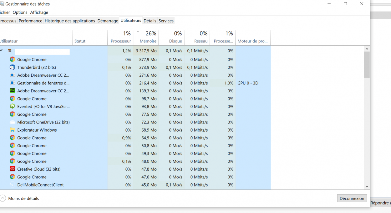Open the Affichage menu

click(39, 12)
